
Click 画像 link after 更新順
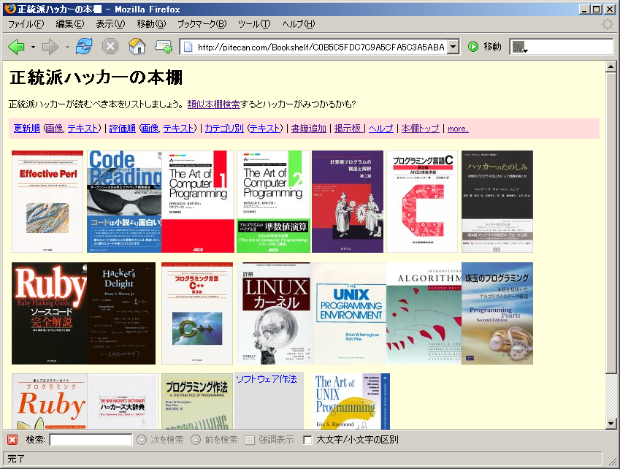point(55,129)
